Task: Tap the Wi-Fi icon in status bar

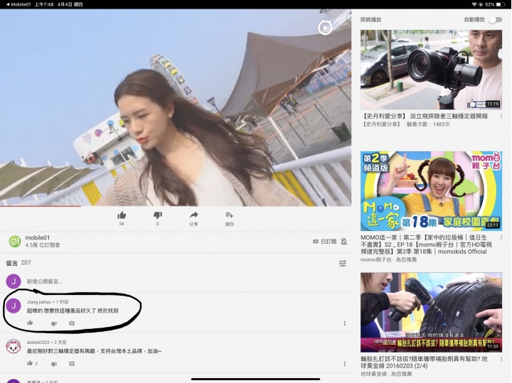Action: click(474, 4)
